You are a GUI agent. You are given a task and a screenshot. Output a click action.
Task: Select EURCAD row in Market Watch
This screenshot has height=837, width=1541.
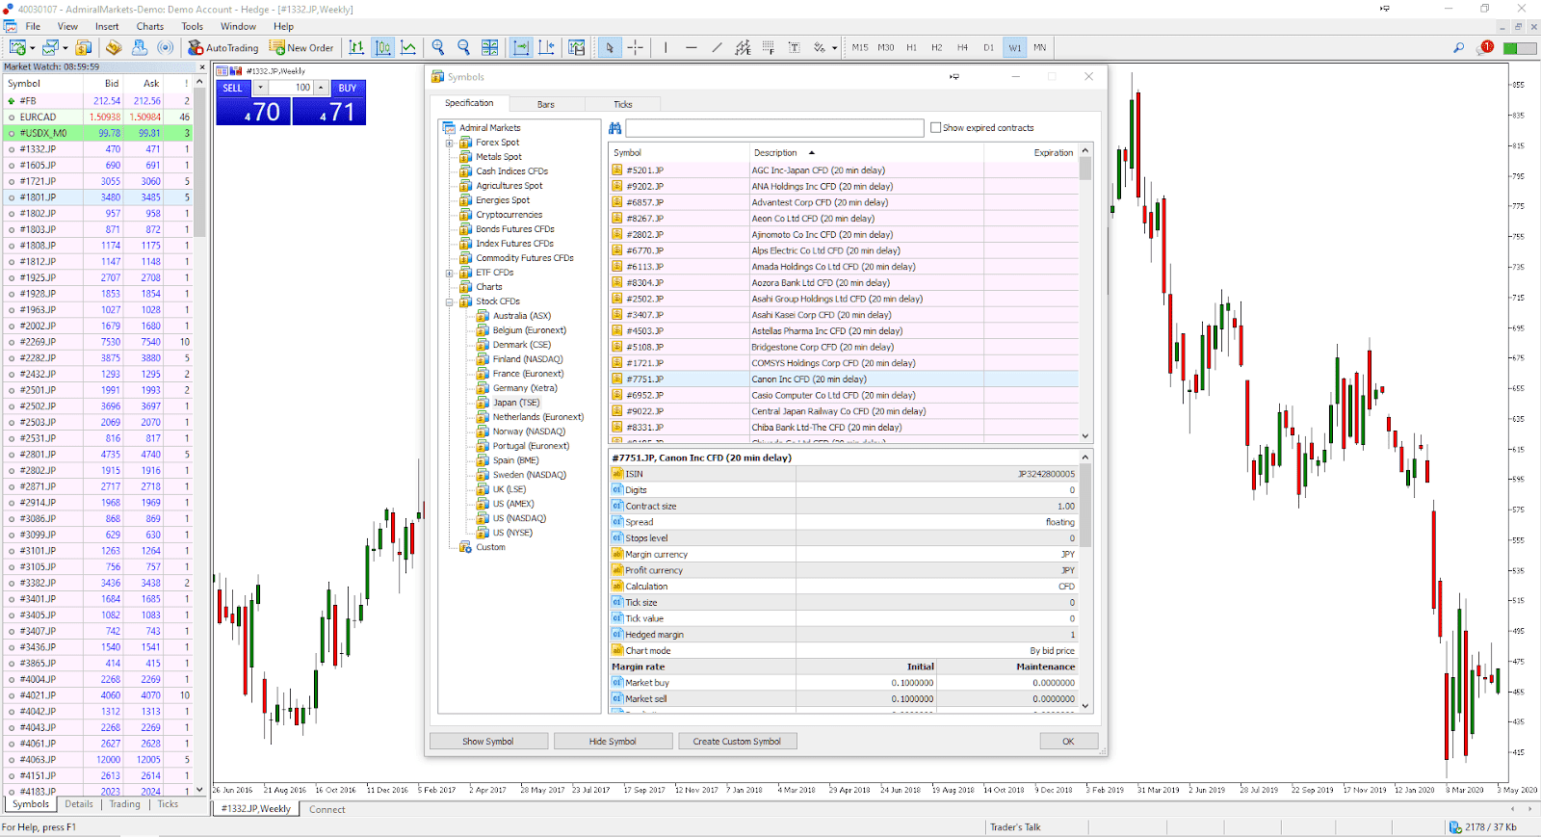(97, 117)
